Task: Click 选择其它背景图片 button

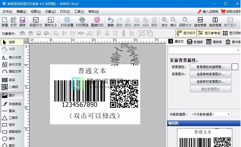Action: click(210, 81)
